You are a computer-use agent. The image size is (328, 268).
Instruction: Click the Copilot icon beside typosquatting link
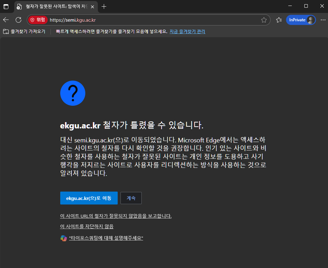pos(64,238)
